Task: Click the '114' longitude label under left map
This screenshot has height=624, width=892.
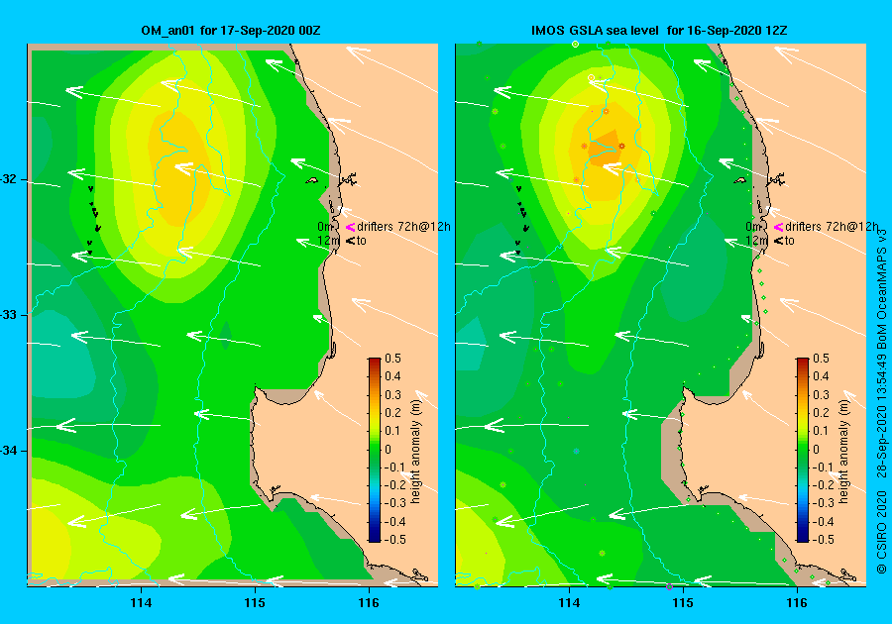Action: pyautogui.click(x=141, y=603)
